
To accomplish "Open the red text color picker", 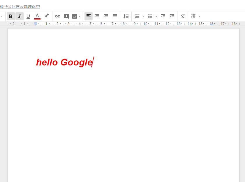I will click(37, 16).
